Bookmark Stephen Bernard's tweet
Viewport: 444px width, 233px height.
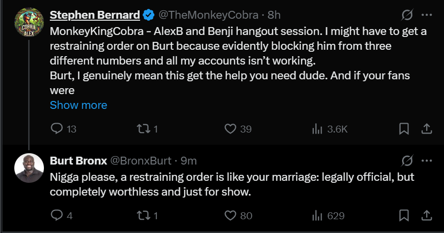(x=404, y=129)
